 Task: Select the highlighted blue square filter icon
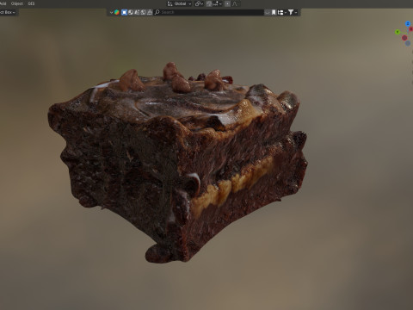pyautogui.click(x=124, y=12)
